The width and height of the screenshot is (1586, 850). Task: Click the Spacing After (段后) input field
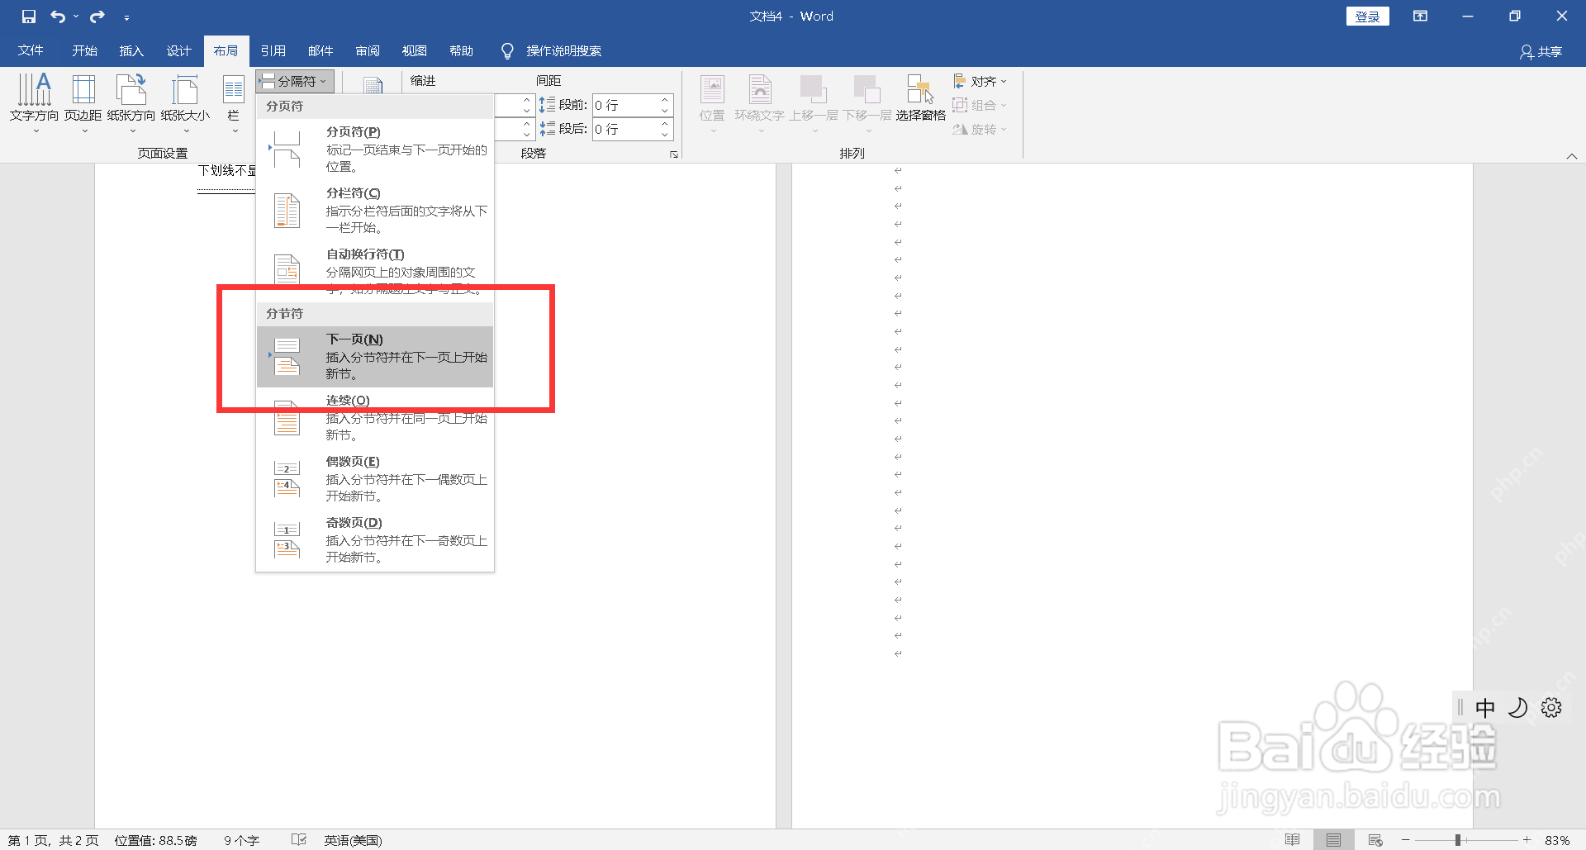point(624,129)
